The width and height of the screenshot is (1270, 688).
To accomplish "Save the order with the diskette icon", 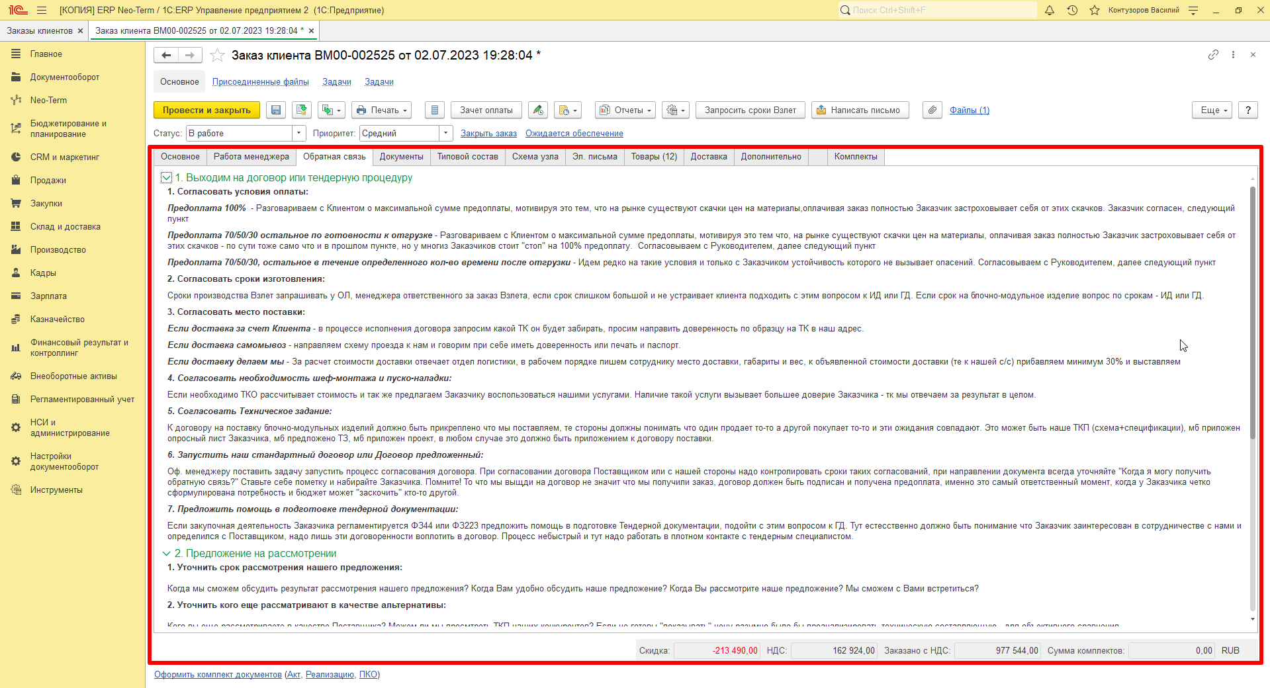I will [x=276, y=110].
